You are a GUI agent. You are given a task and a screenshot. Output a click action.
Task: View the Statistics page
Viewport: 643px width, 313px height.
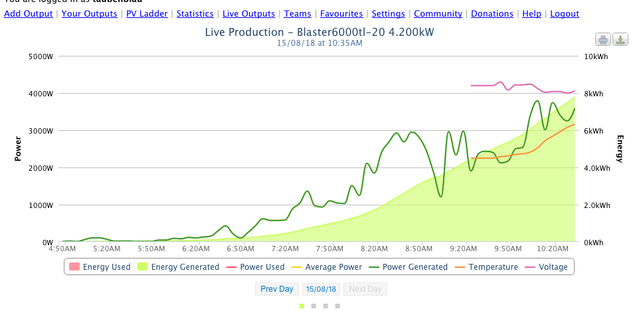(195, 13)
